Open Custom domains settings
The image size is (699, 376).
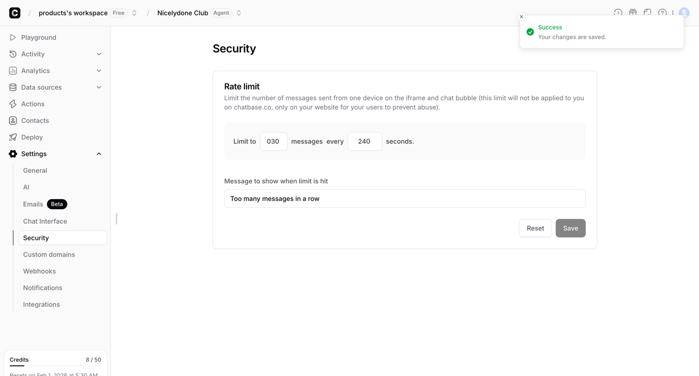click(49, 255)
